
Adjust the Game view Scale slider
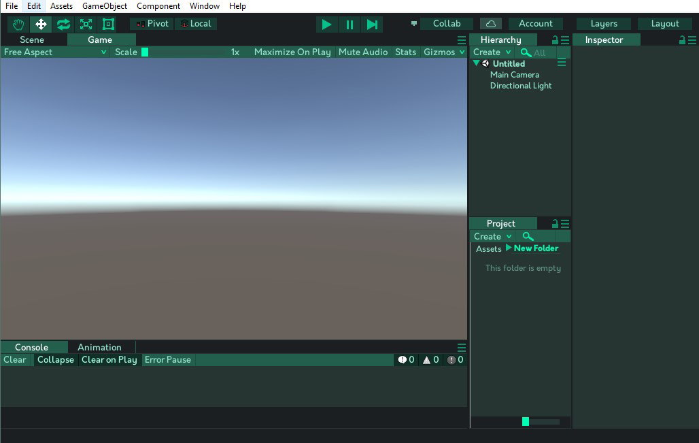pyautogui.click(x=145, y=52)
